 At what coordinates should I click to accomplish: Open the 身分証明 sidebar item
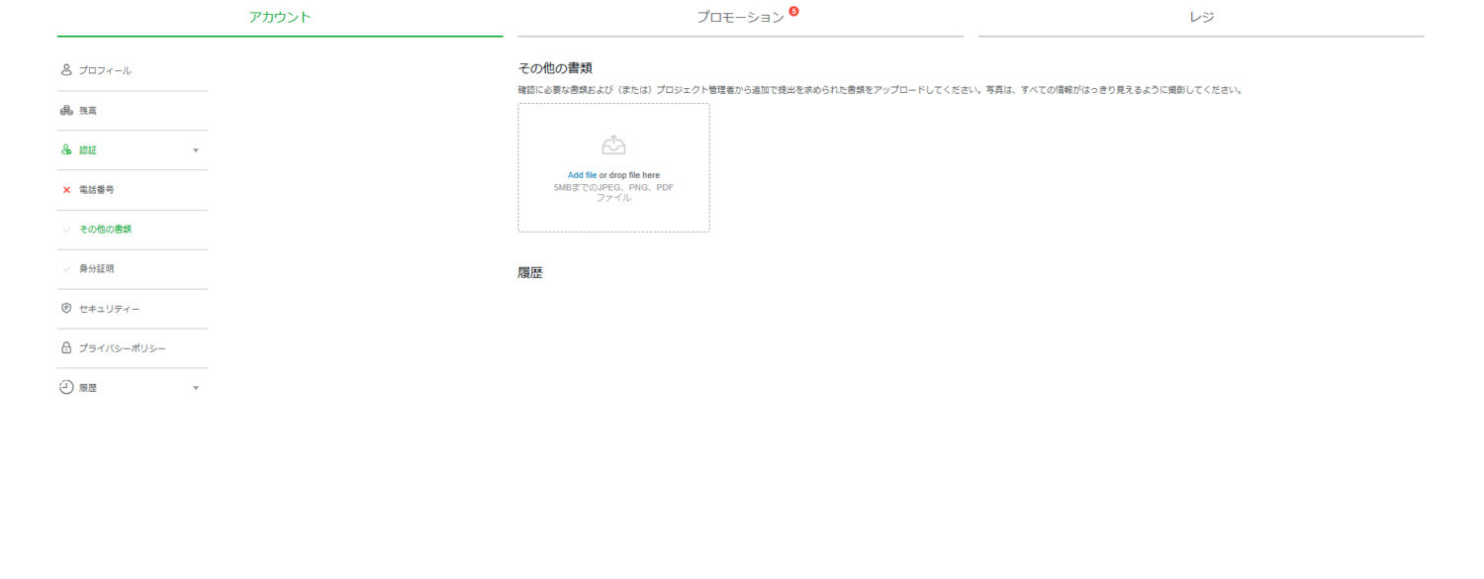click(x=97, y=268)
